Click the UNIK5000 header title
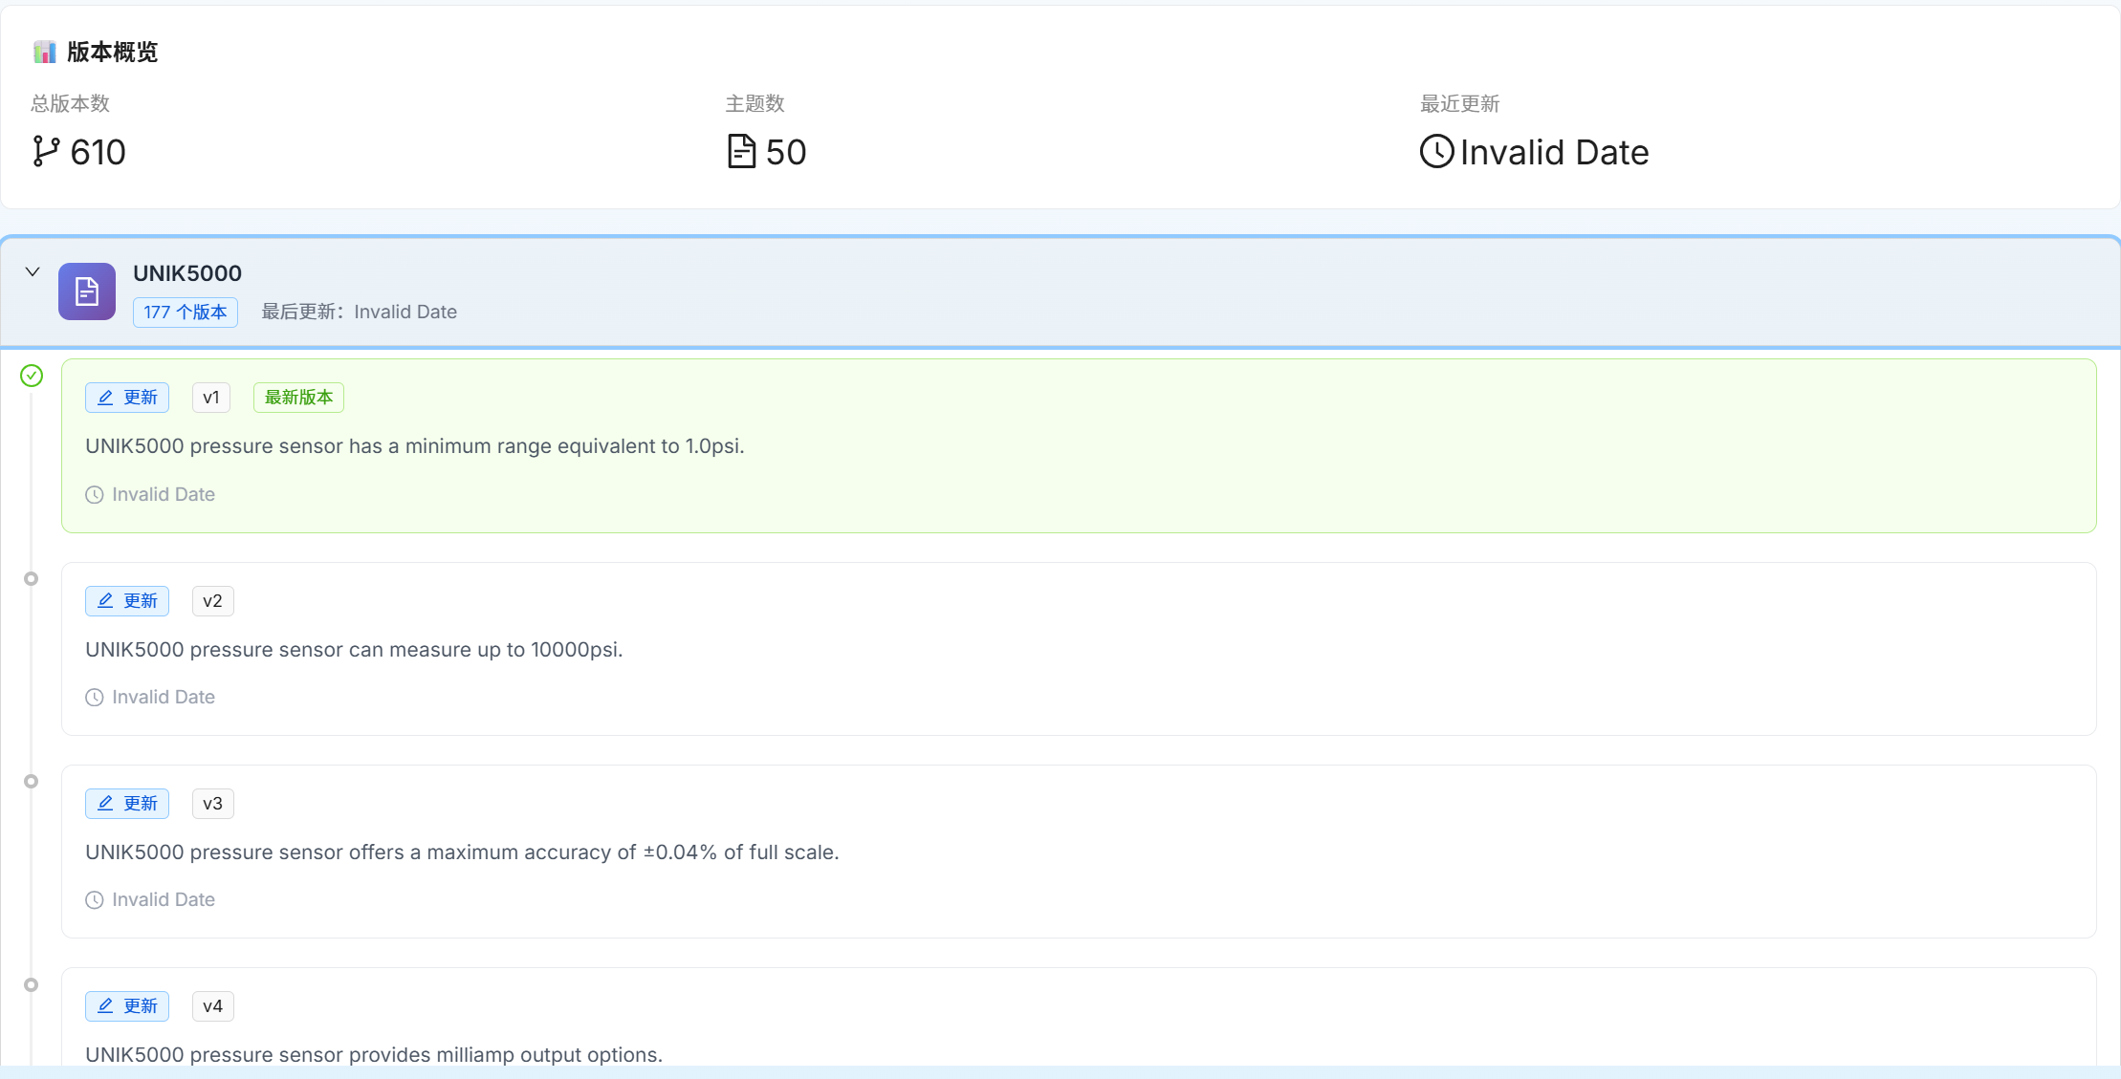2121x1079 pixels. [x=187, y=273]
